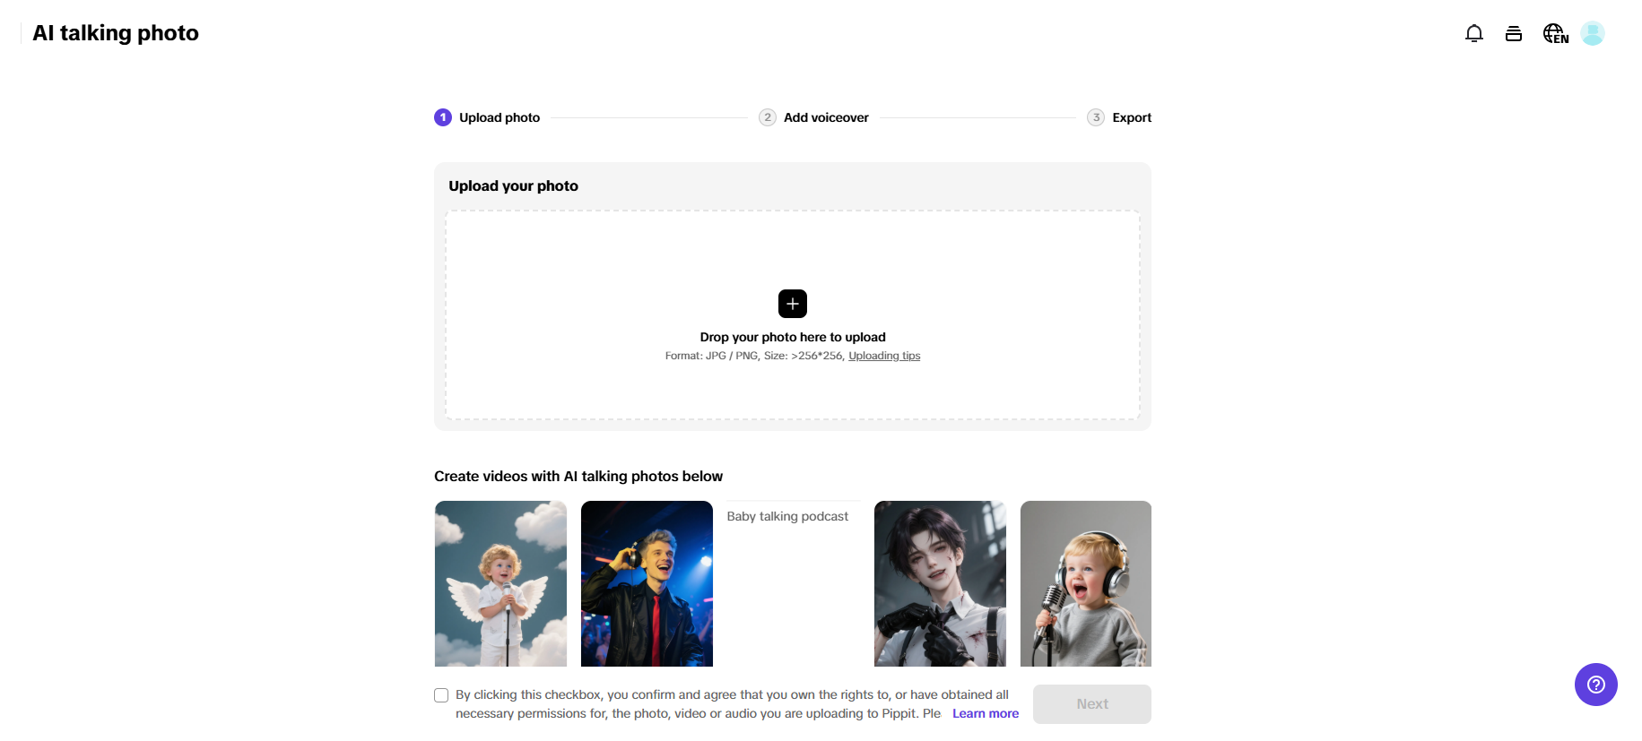
Task: Go to the Add voiceover step
Action: point(826,117)
